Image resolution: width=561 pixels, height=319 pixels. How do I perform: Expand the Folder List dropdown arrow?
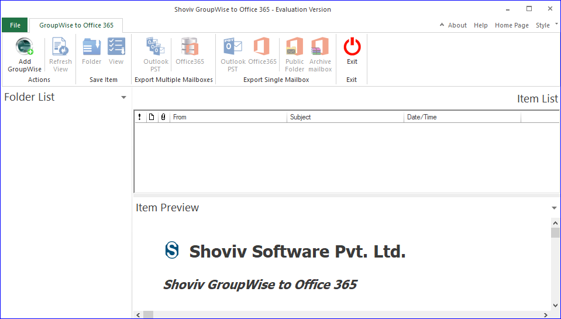click(x=123, y=97)
